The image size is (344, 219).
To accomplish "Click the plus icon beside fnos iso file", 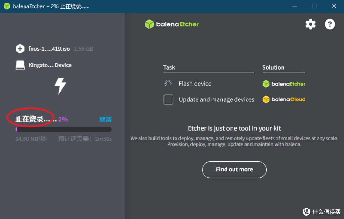I will tap(20, 49).
